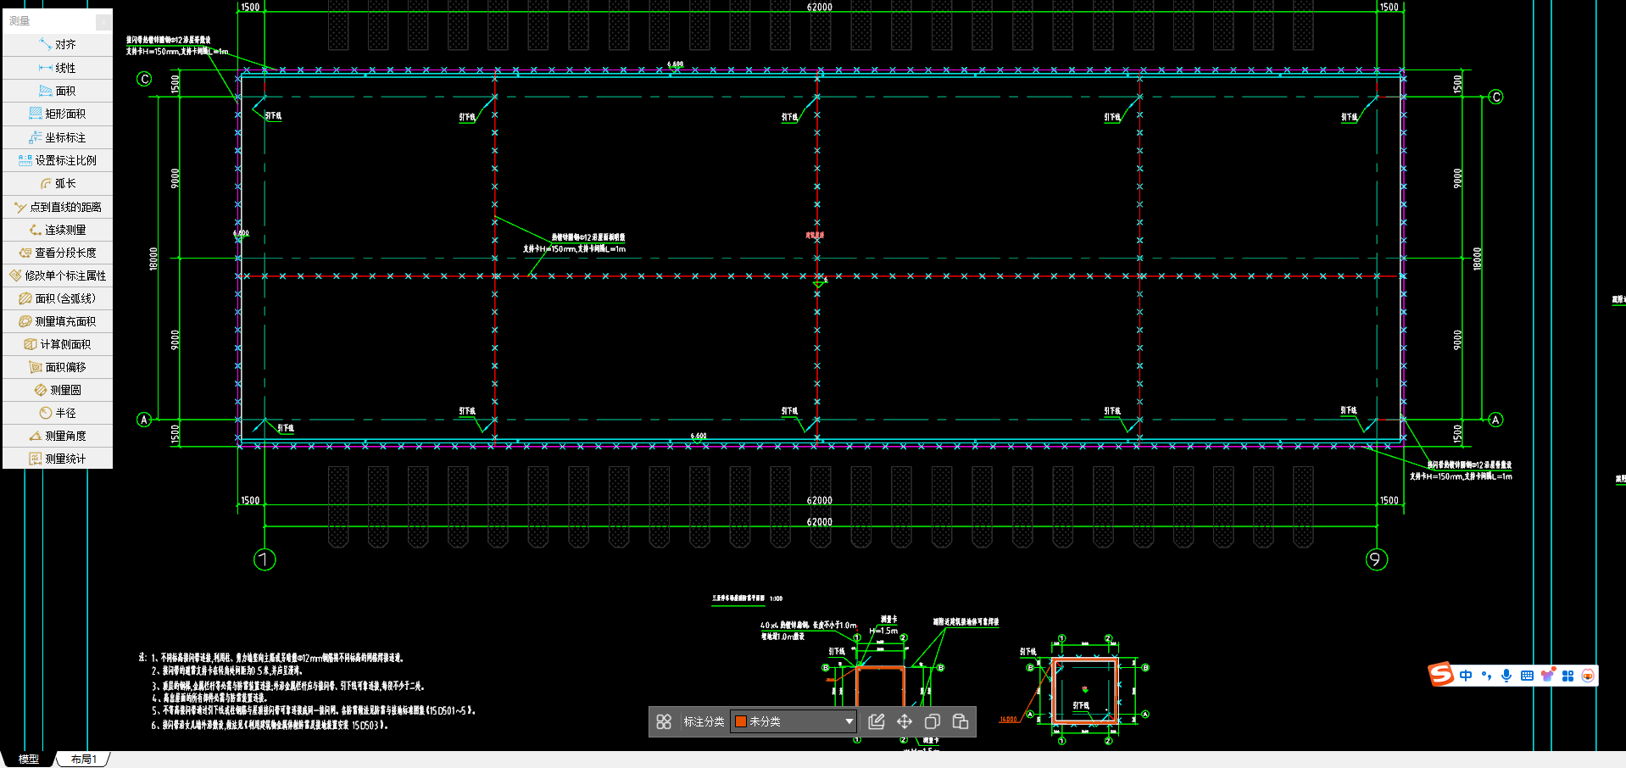Open 设置标注比例 annotation scale setting
The height and width of the screenshot is (768, 1626).
58,160
